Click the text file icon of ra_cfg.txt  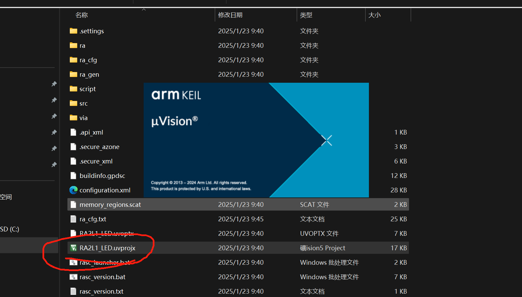(73, 219)
